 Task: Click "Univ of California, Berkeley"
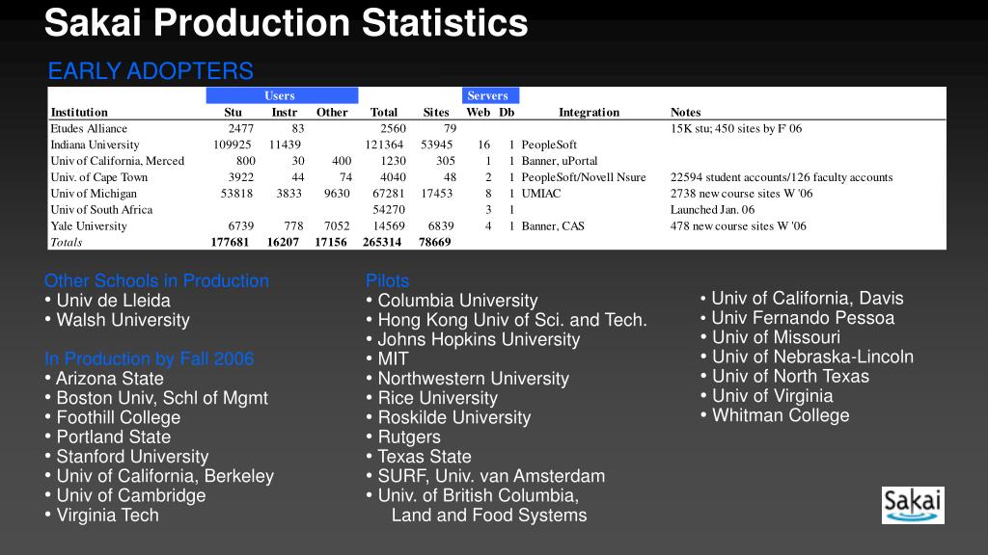coord(159,476)
